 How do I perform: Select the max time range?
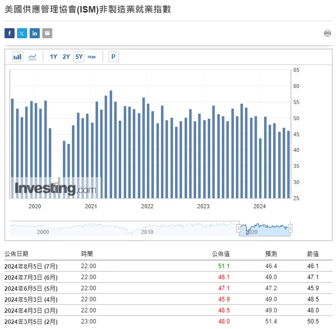click(x=92, y=57)
